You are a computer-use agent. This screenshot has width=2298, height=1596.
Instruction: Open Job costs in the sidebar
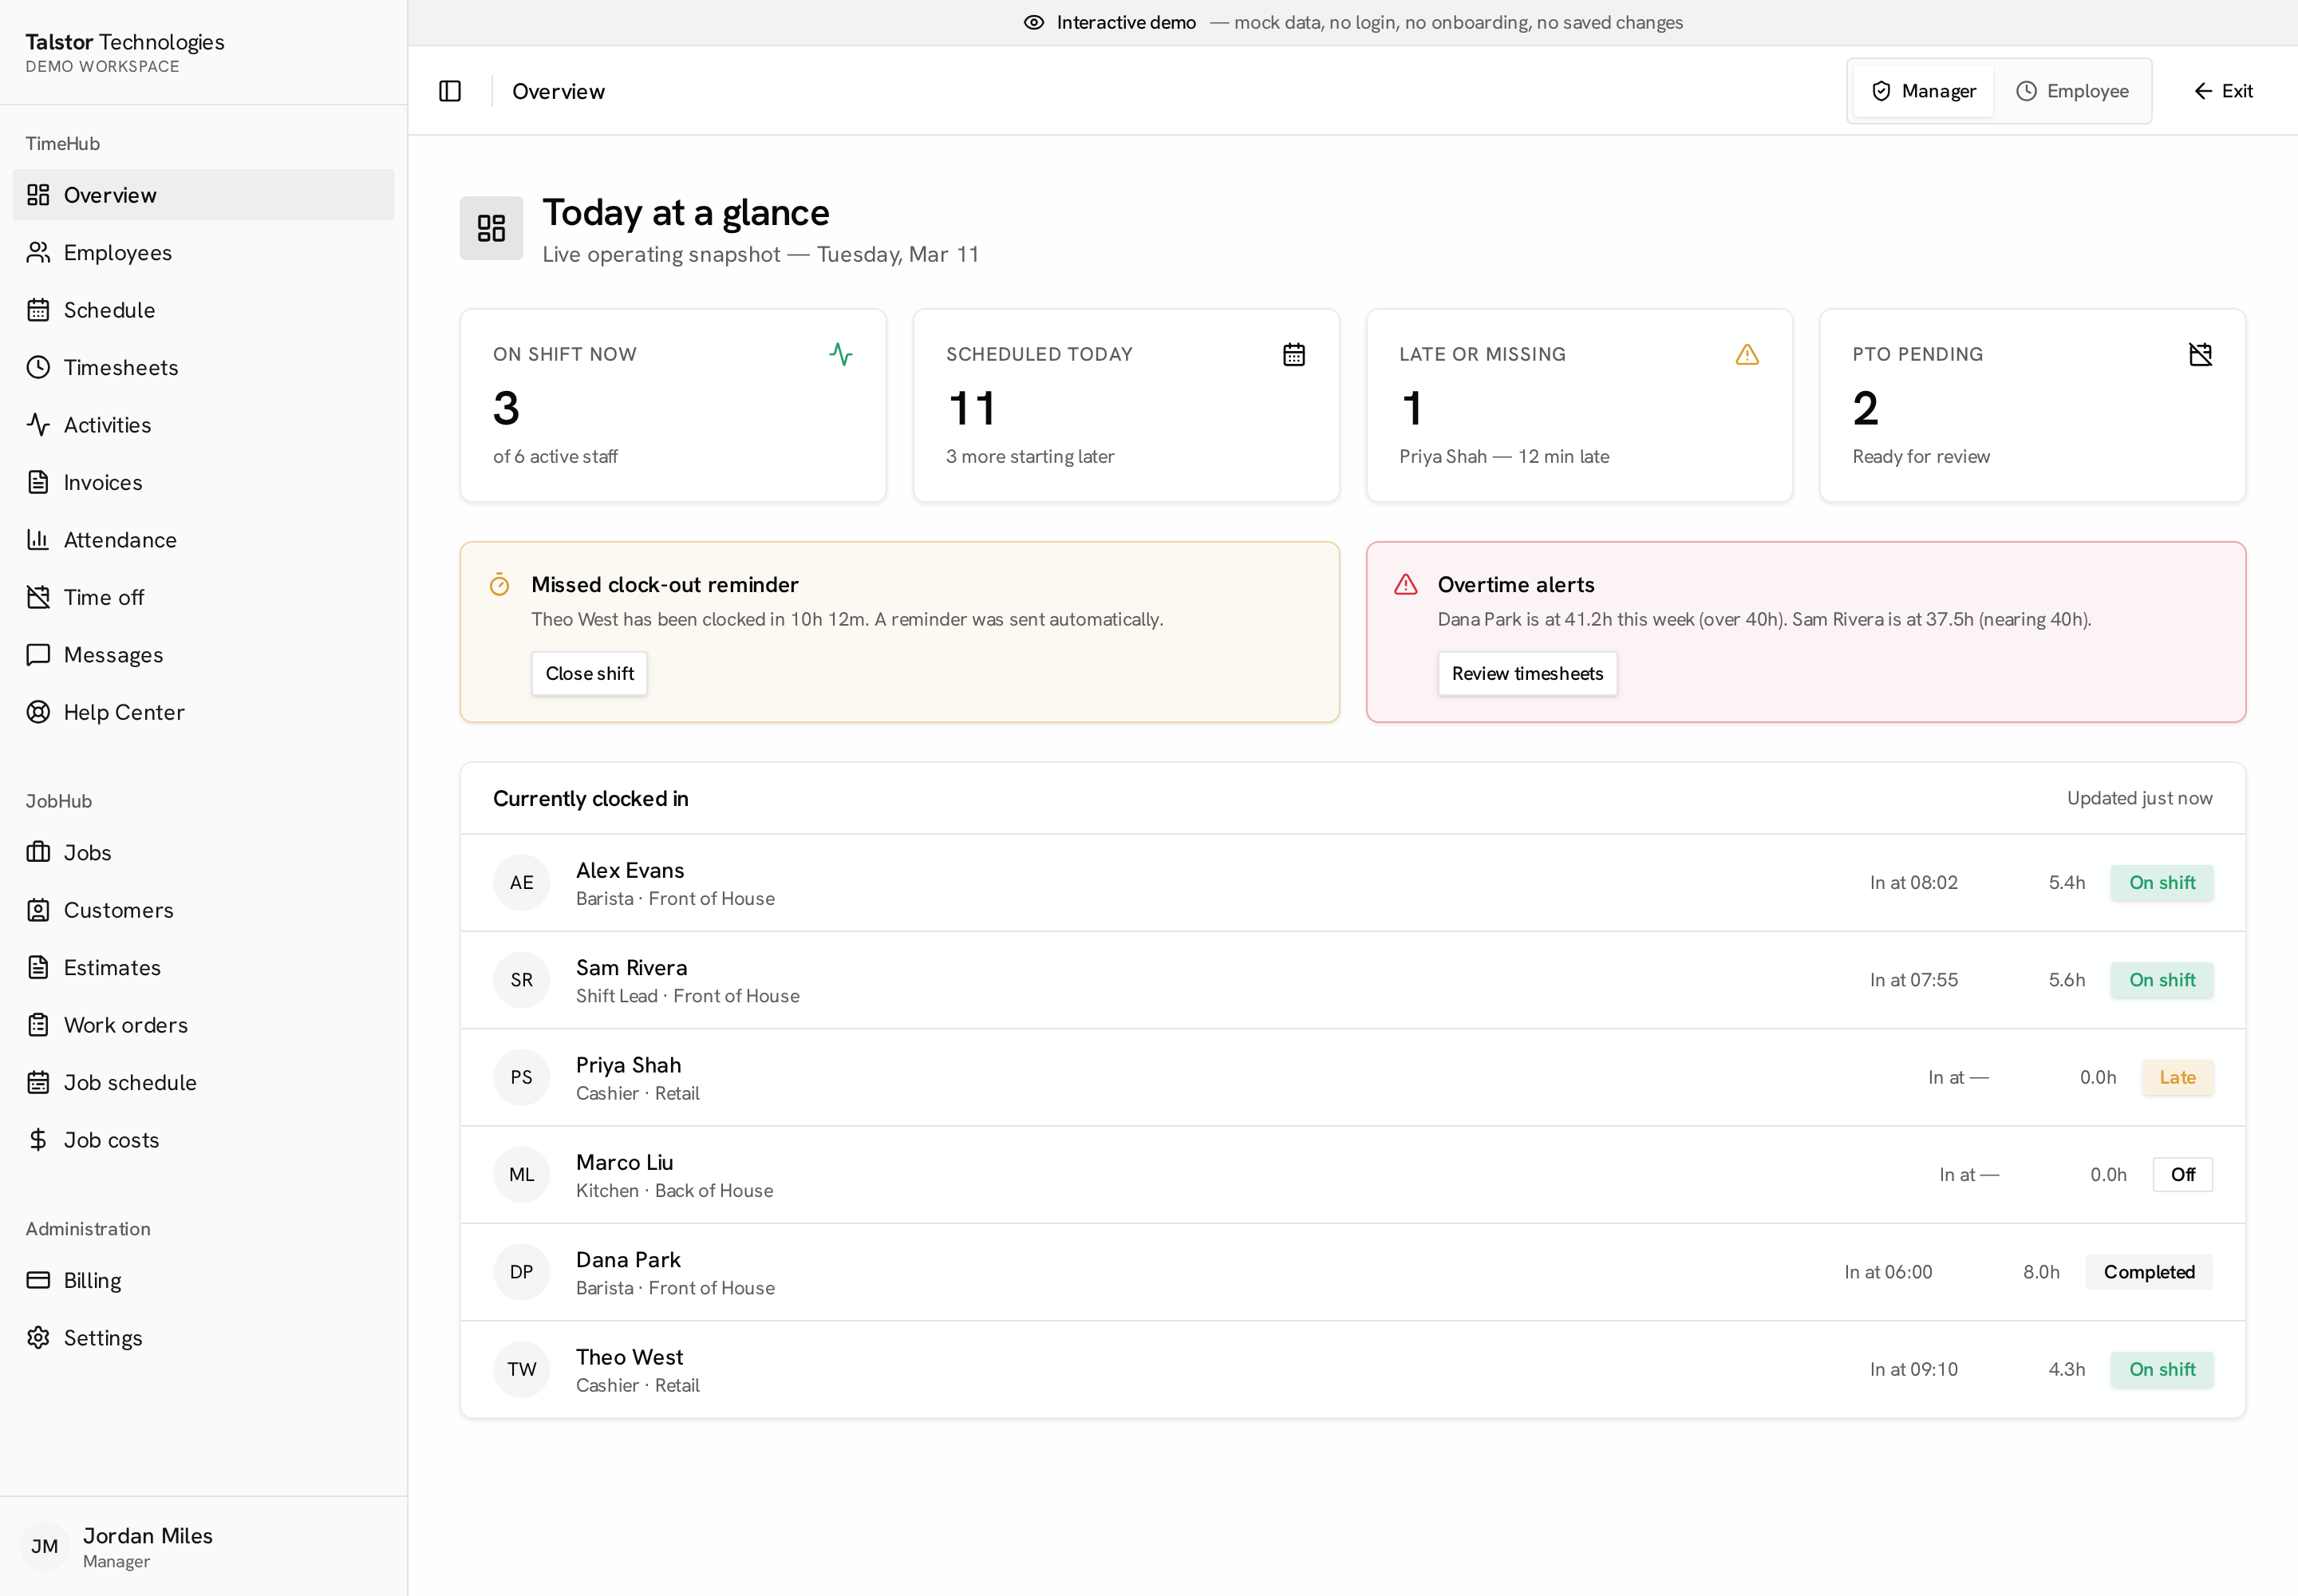click(x=203, y=1140)
